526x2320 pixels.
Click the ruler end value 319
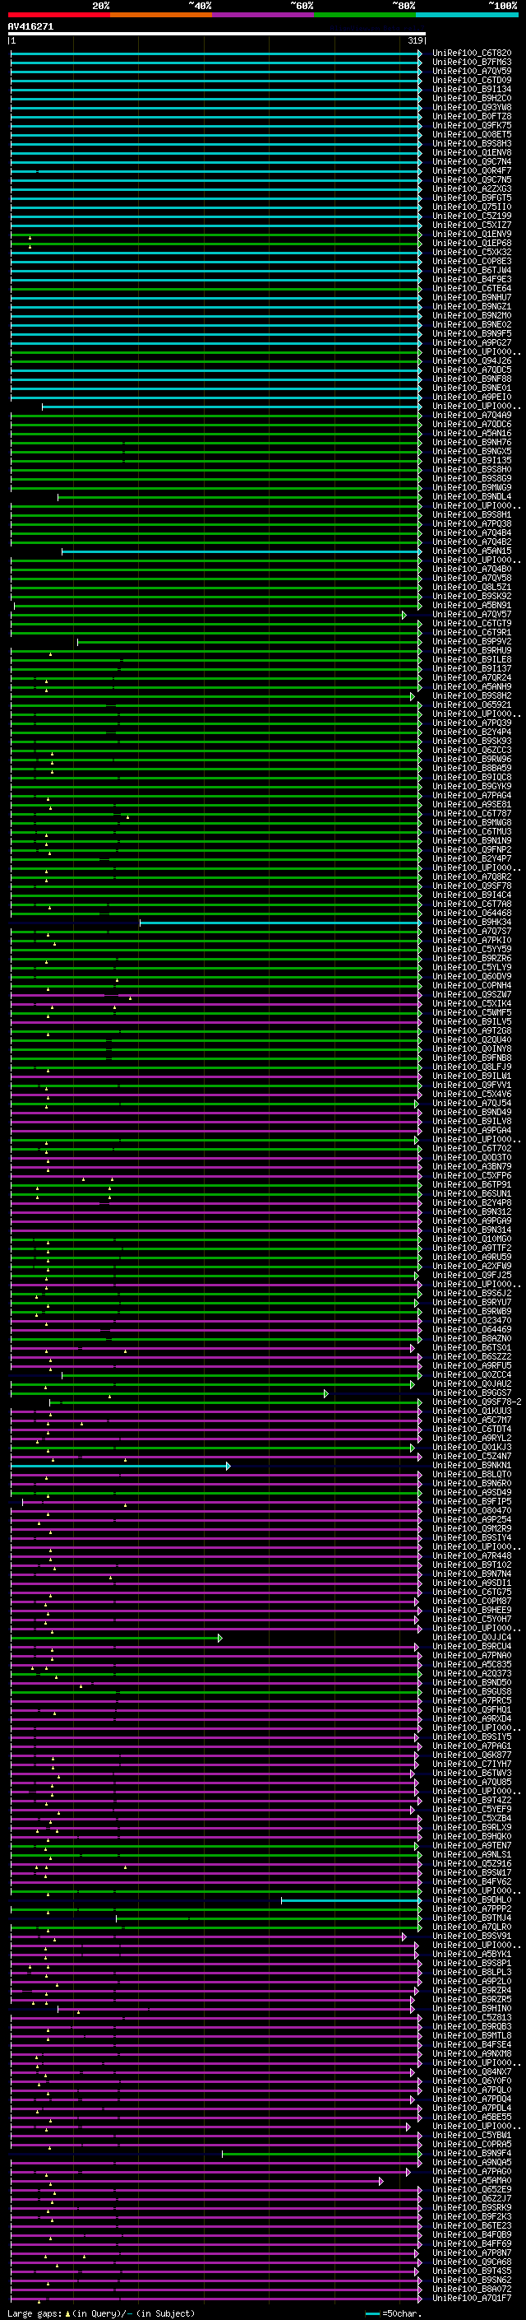[x=415, y=40]
